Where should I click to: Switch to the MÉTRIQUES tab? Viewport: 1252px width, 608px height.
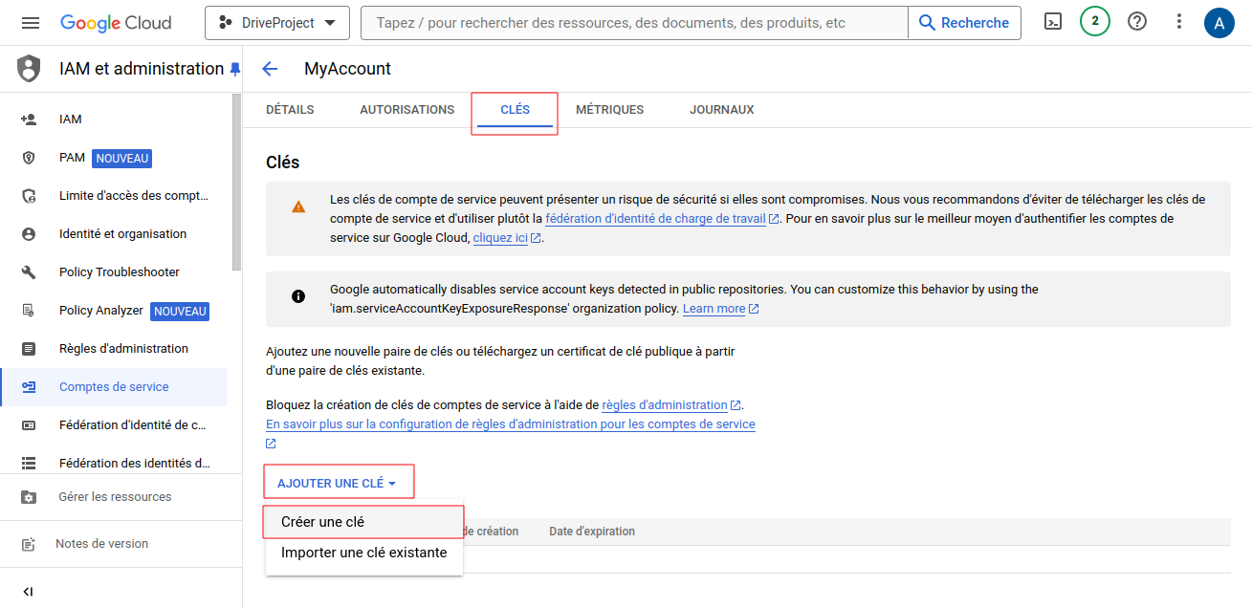pos(609,110)
